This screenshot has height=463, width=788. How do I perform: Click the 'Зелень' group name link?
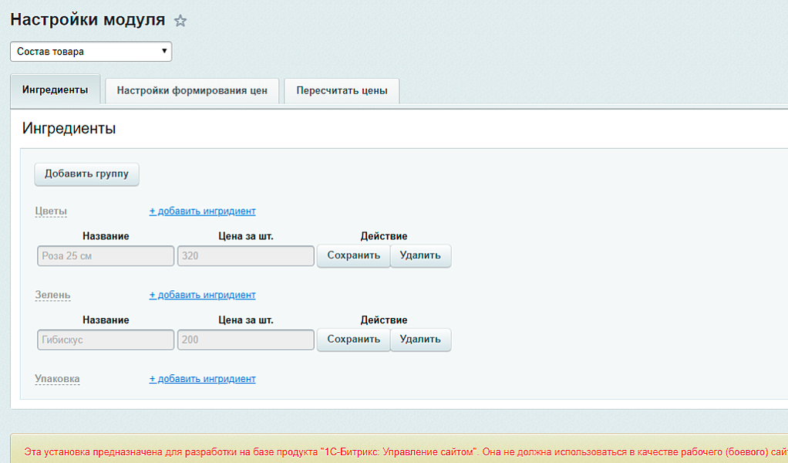coord(52,294)
